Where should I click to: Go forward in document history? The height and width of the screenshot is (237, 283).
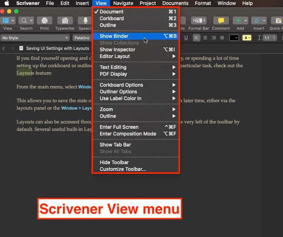[x=12, y=48]
